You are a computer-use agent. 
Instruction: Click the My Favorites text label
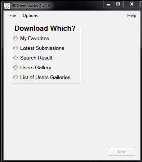(35, 39)
